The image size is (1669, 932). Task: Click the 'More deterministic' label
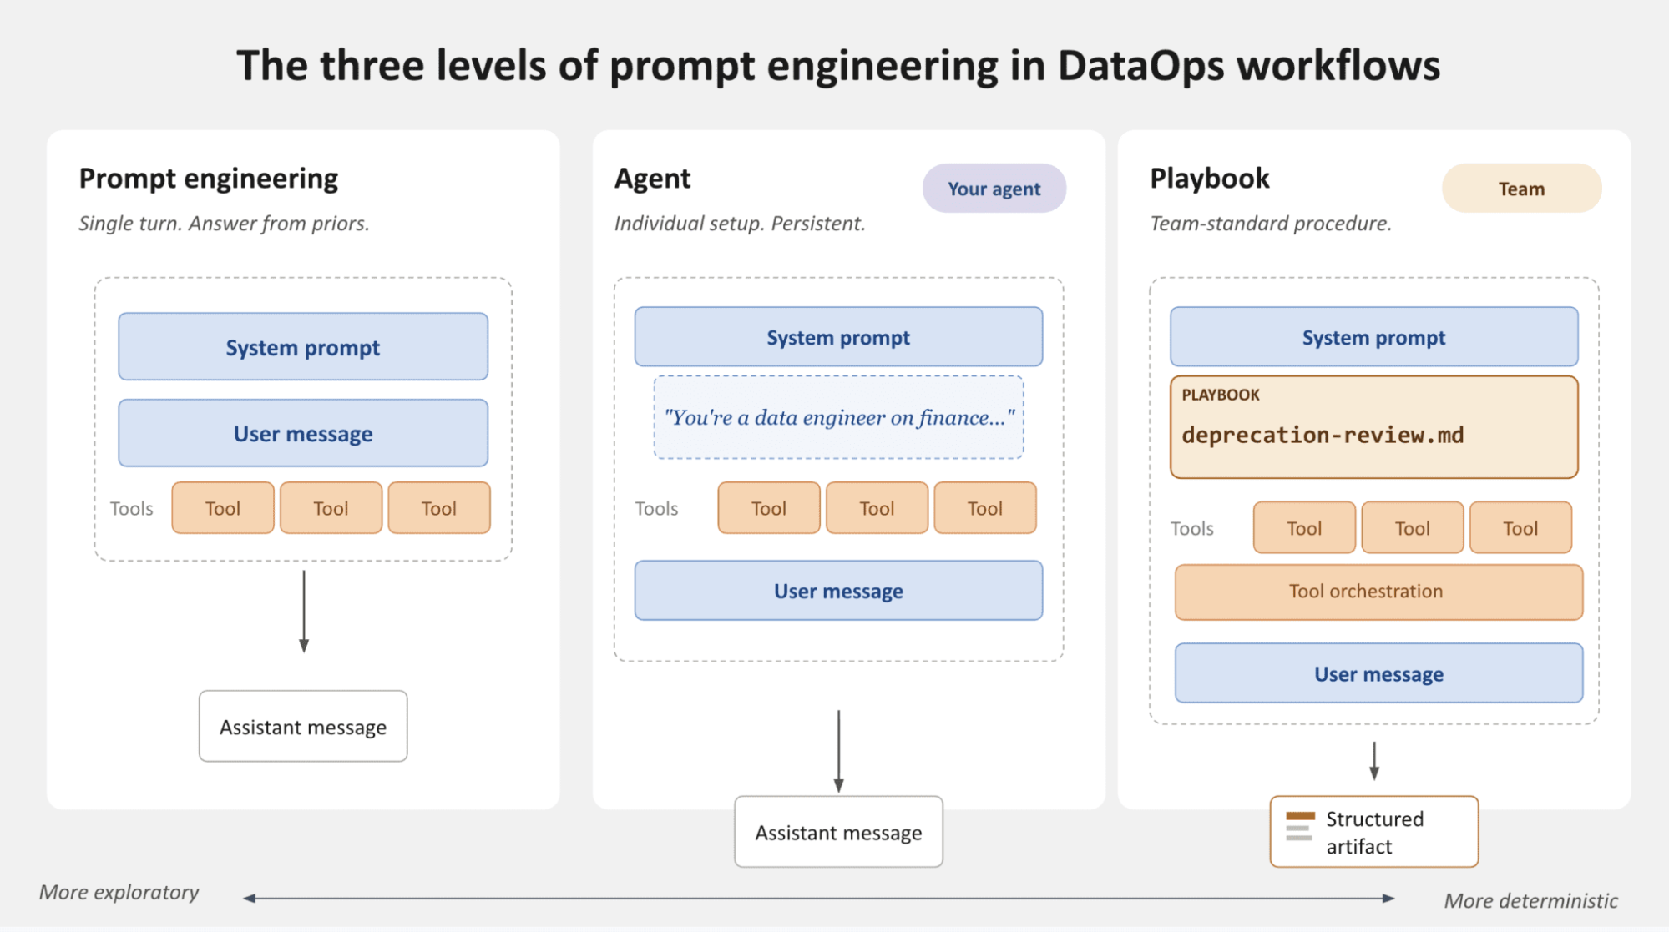(x=1531, y=900)
